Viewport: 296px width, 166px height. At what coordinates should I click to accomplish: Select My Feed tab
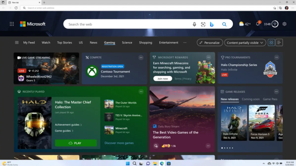[29, 43]
